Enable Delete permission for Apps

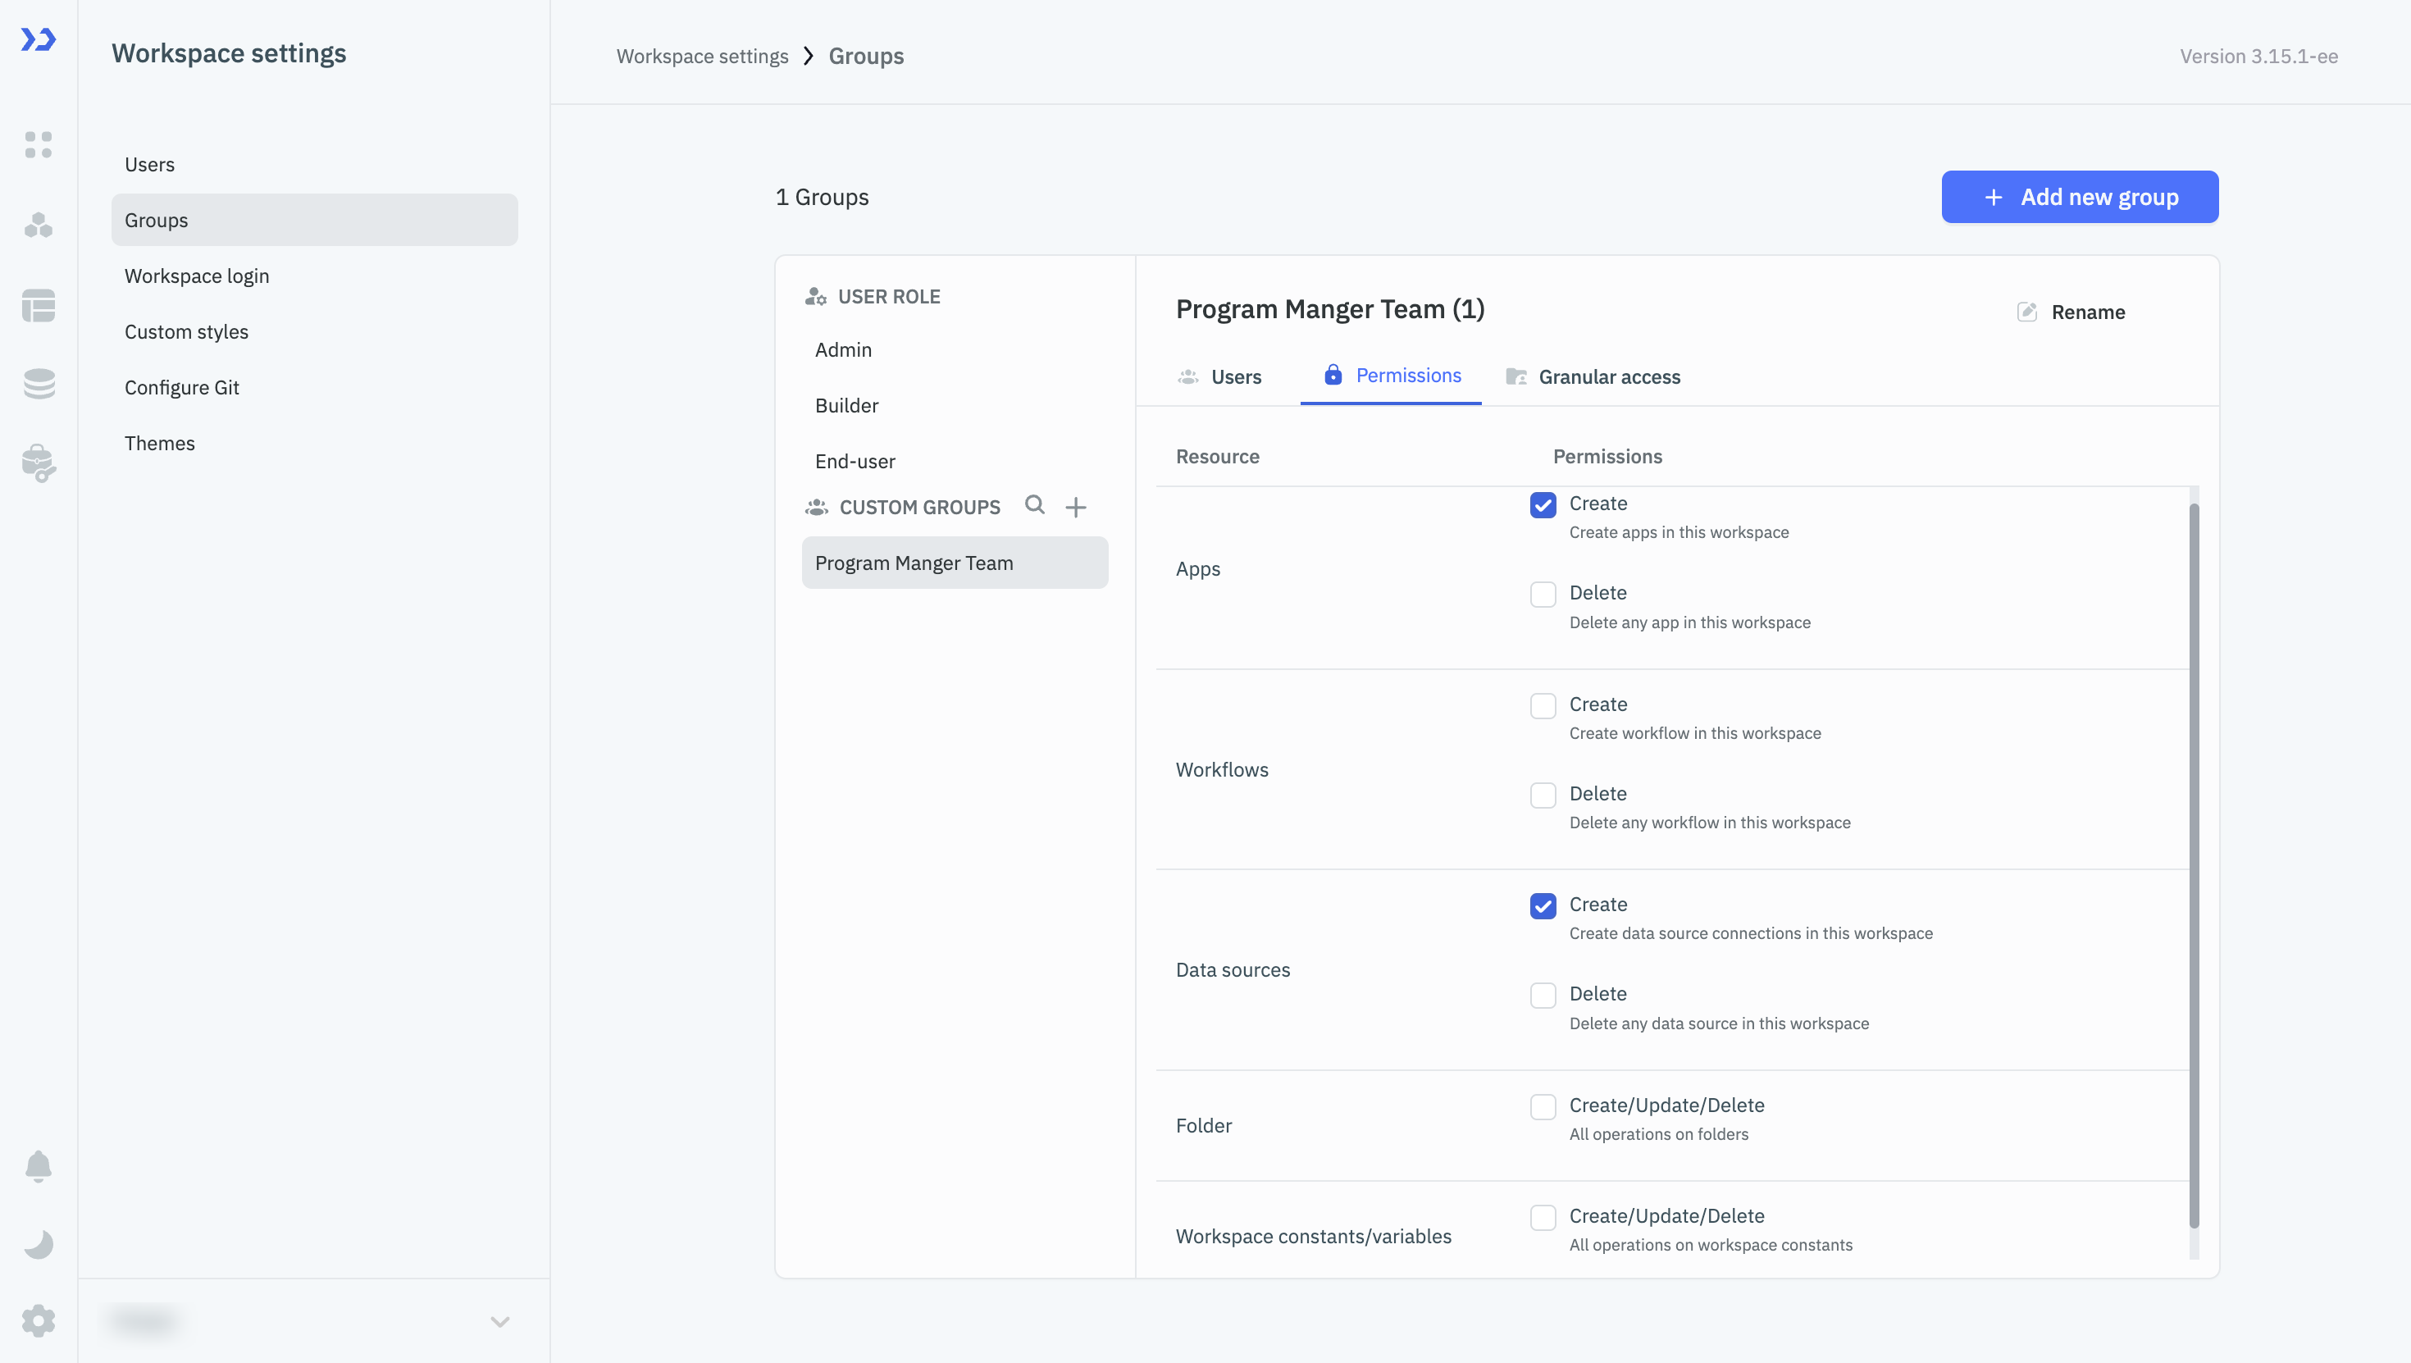pyautogui.click(x=1543, y=594)
